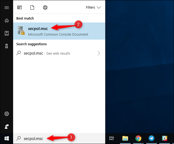Expand the chevron beside web results suggestion

pos(99,53)
